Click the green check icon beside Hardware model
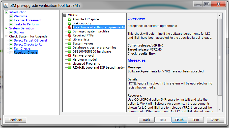This screenshot has width=229, height=128. point(70,59)
